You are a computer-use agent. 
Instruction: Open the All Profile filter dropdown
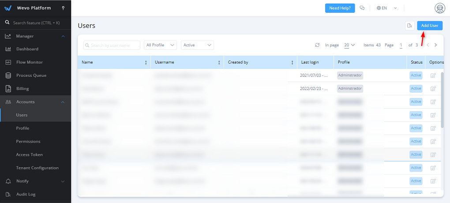pyautogui.click(x=160, y=45)
